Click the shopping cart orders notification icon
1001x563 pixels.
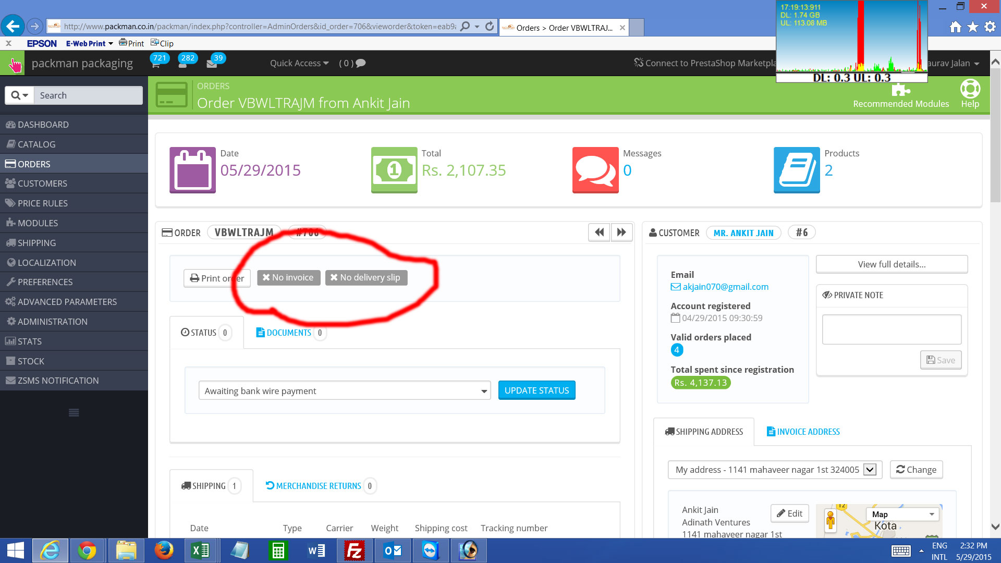pyautogui.click(x=155, y=64)
